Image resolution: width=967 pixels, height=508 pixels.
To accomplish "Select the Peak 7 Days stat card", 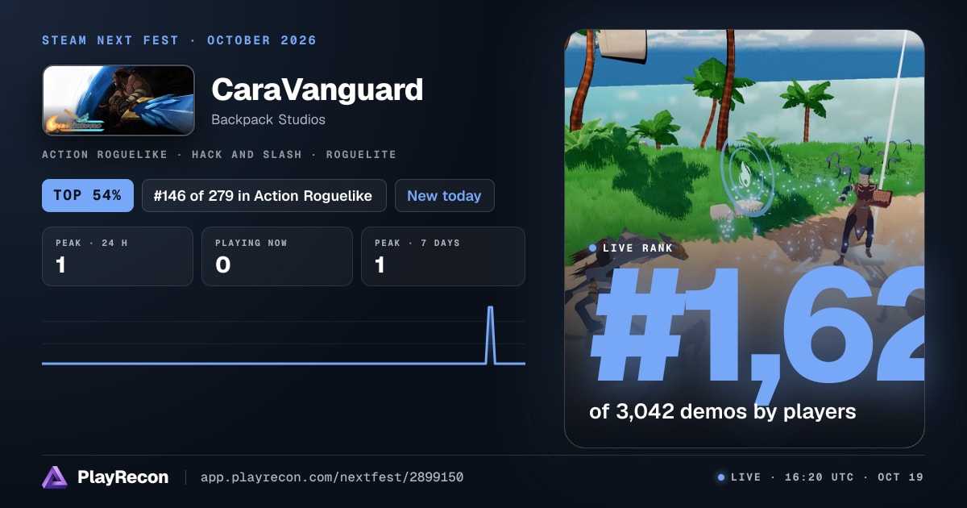I will pyautogui.click(x=443, y=256).
